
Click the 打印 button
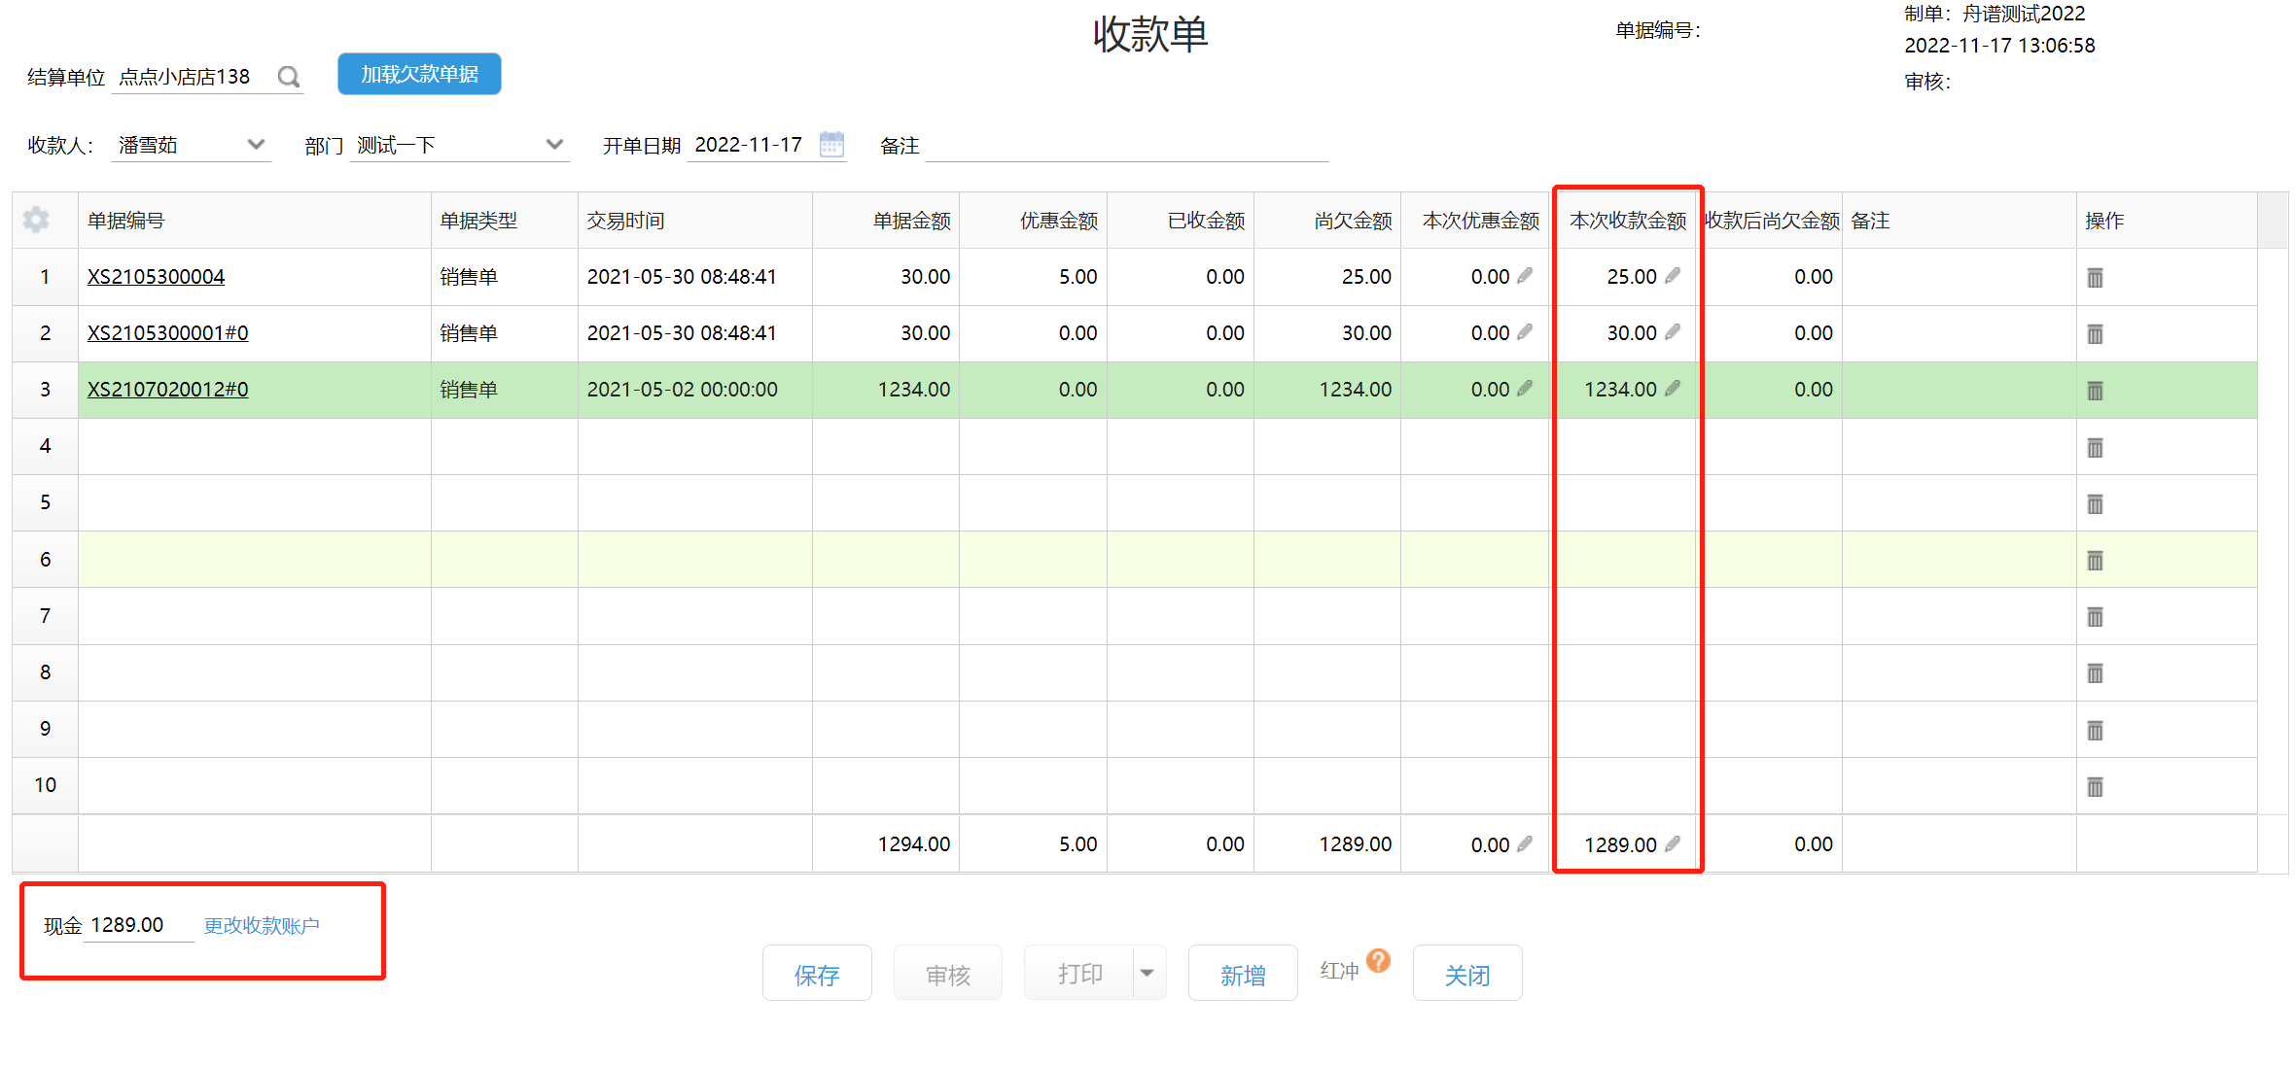coord(1078,974)
